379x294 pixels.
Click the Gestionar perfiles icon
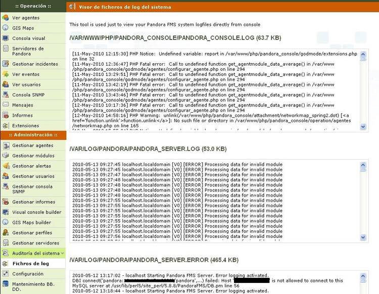pos(6,233)
